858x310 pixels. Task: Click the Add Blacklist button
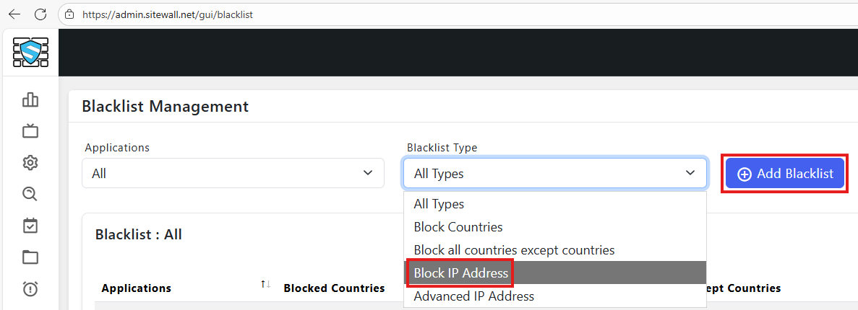(784, 174)
